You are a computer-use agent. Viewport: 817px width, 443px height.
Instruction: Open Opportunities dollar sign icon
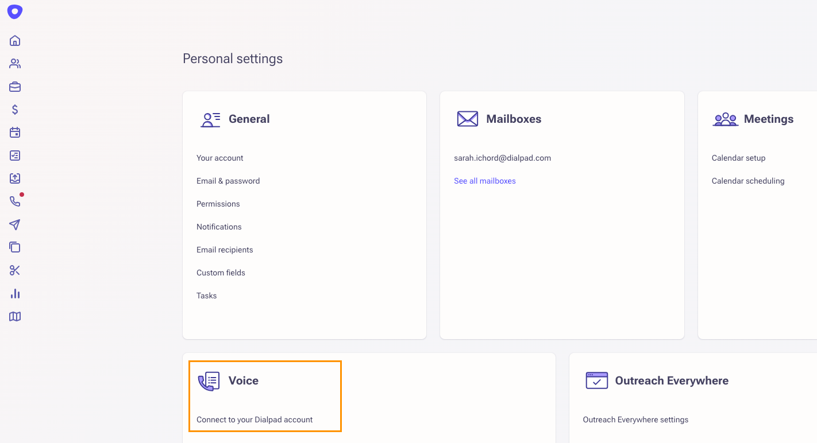tap(15, 110)
